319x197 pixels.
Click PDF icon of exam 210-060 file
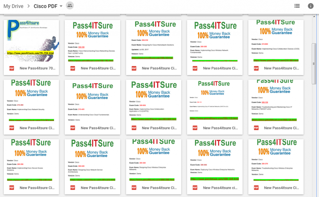(x=256, y=68)
